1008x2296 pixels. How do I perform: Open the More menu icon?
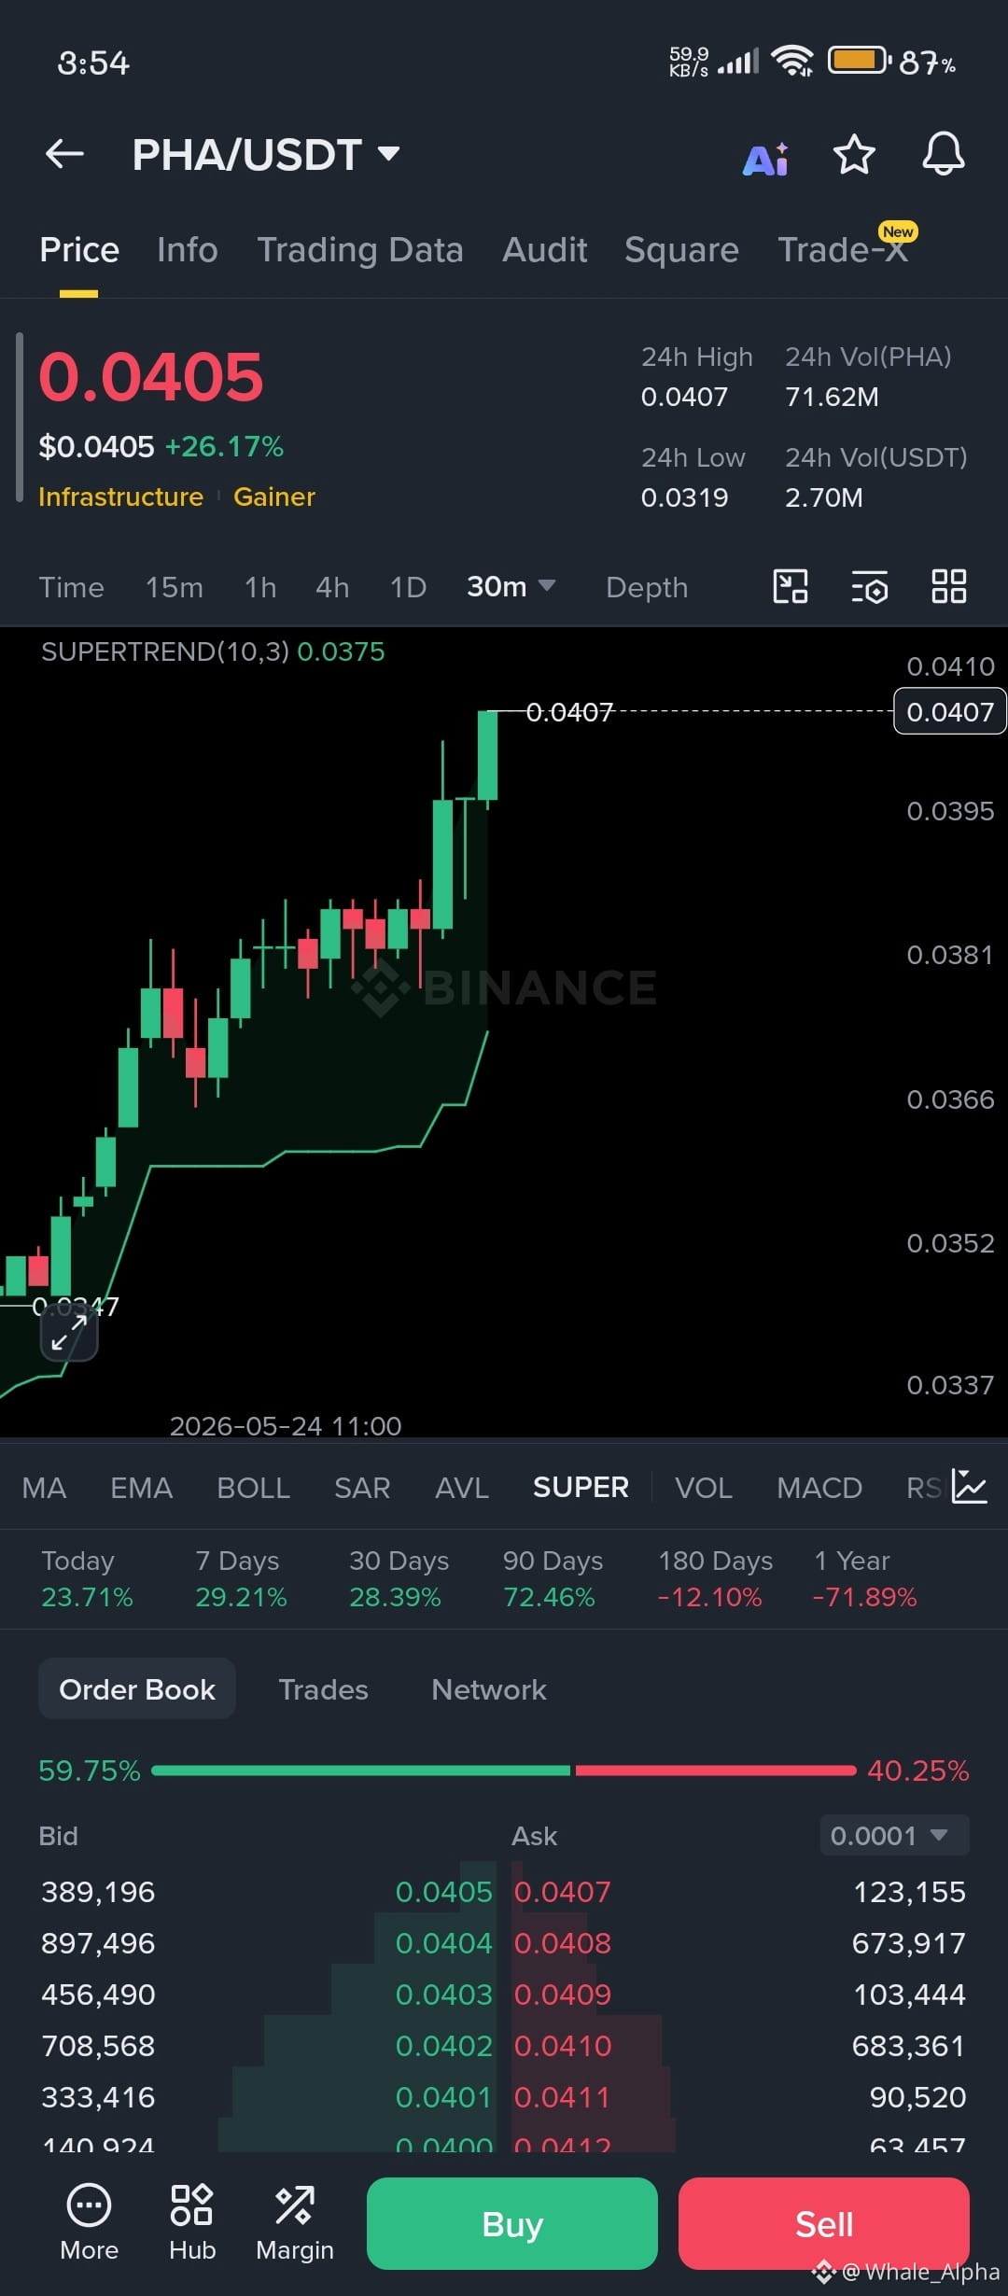tap(89, 2223)
